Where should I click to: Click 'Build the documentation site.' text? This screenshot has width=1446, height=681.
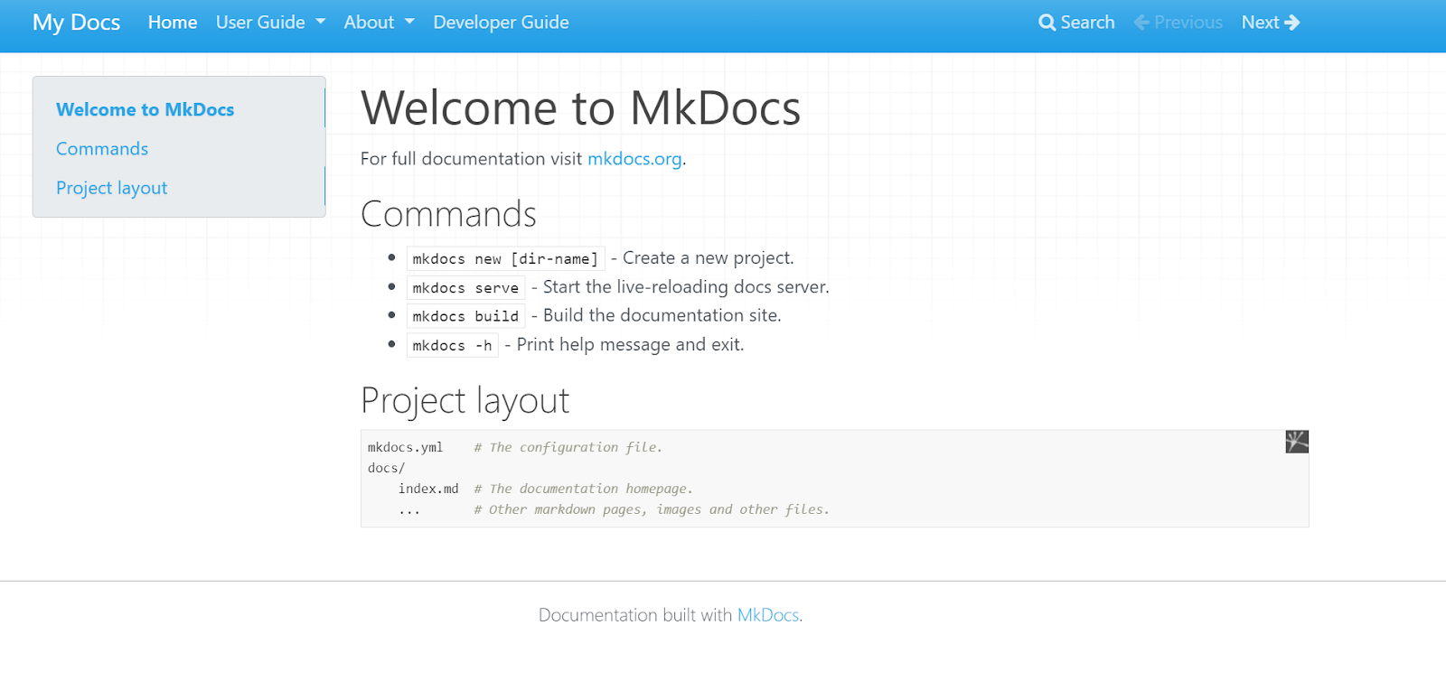point(662,315)
